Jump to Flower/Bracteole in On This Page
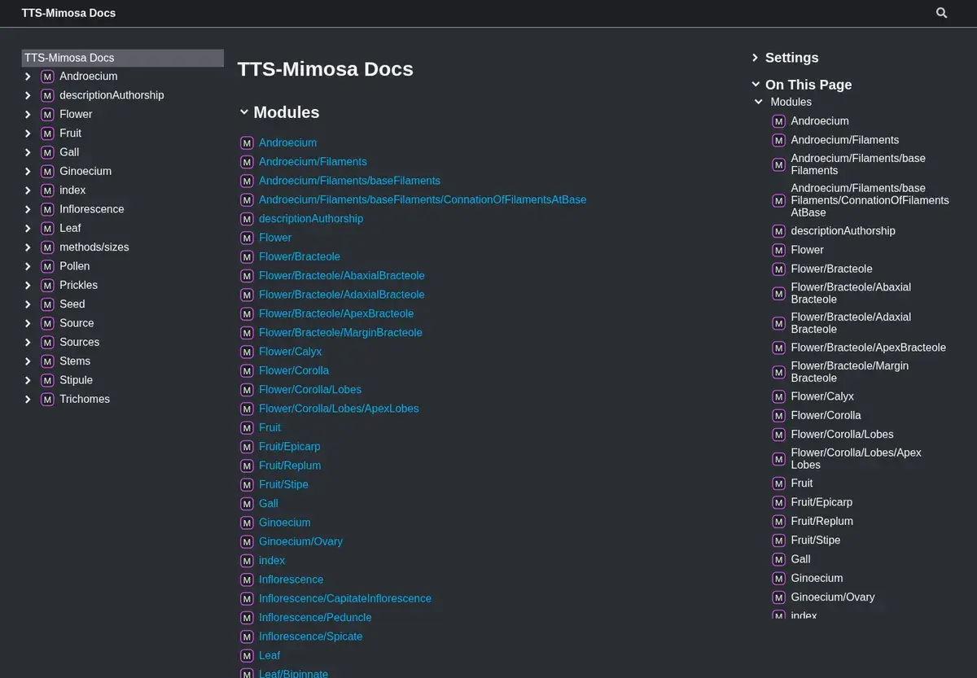The height and width of the screenshot is (678, 977). (832, 269)
